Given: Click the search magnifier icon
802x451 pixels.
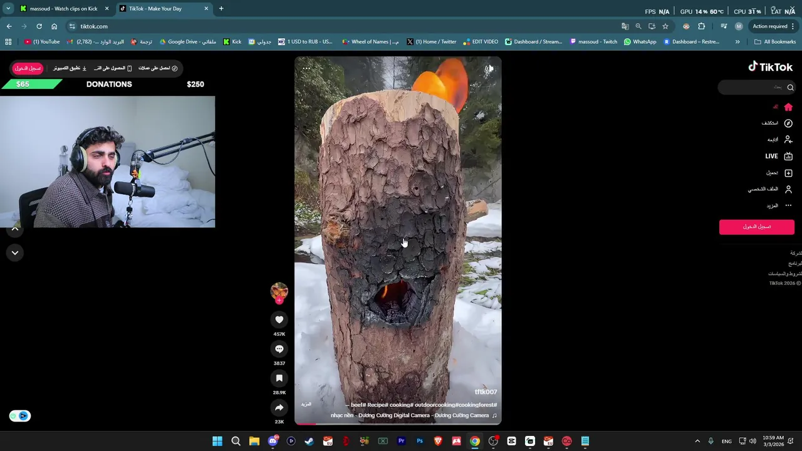Looking at the screenshot, I should click(x=790, y=87).
